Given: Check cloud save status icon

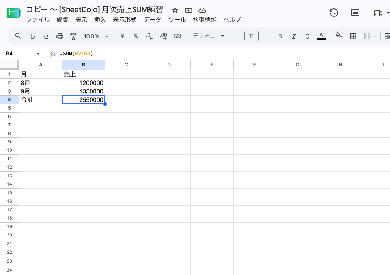Looking at the screenshot, I should 202,10.
